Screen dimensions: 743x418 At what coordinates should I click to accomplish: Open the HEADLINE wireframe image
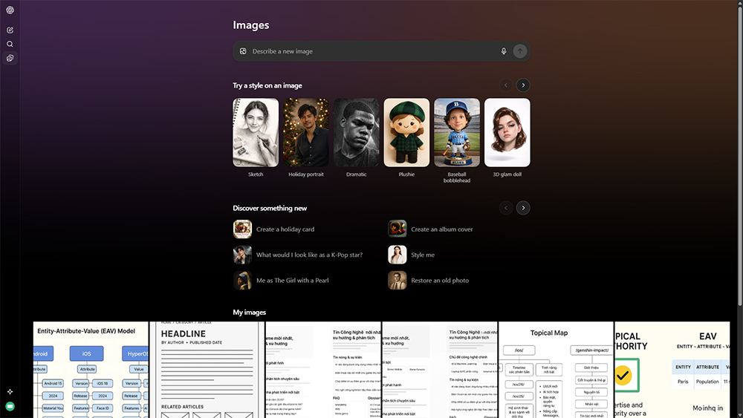[207, 370]
